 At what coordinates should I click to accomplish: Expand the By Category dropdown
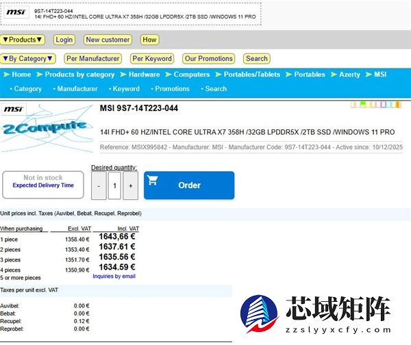28,59
